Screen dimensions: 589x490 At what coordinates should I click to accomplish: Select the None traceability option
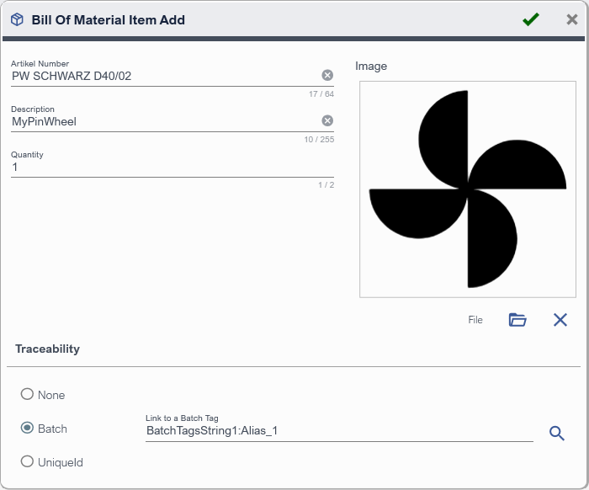pos(28,394)
